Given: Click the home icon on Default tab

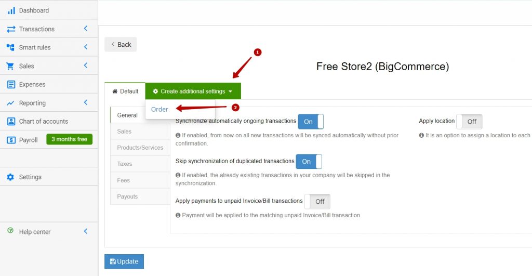Looking at the screenshot, I should [x=115, y=91].
